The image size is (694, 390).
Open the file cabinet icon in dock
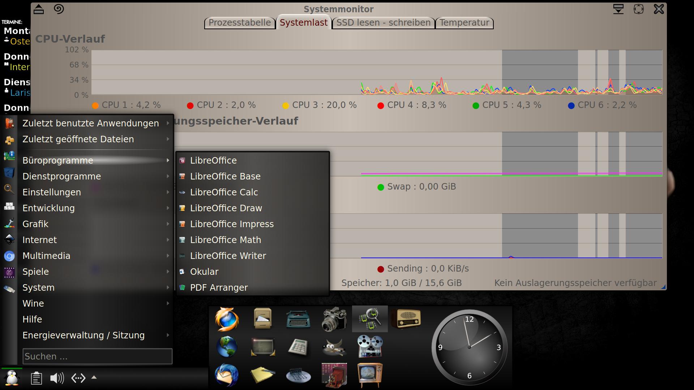263,318
